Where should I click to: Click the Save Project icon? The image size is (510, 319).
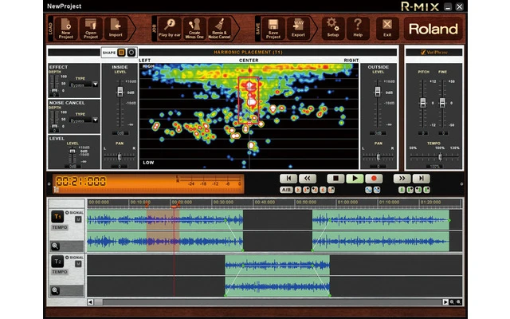(273, 29)
